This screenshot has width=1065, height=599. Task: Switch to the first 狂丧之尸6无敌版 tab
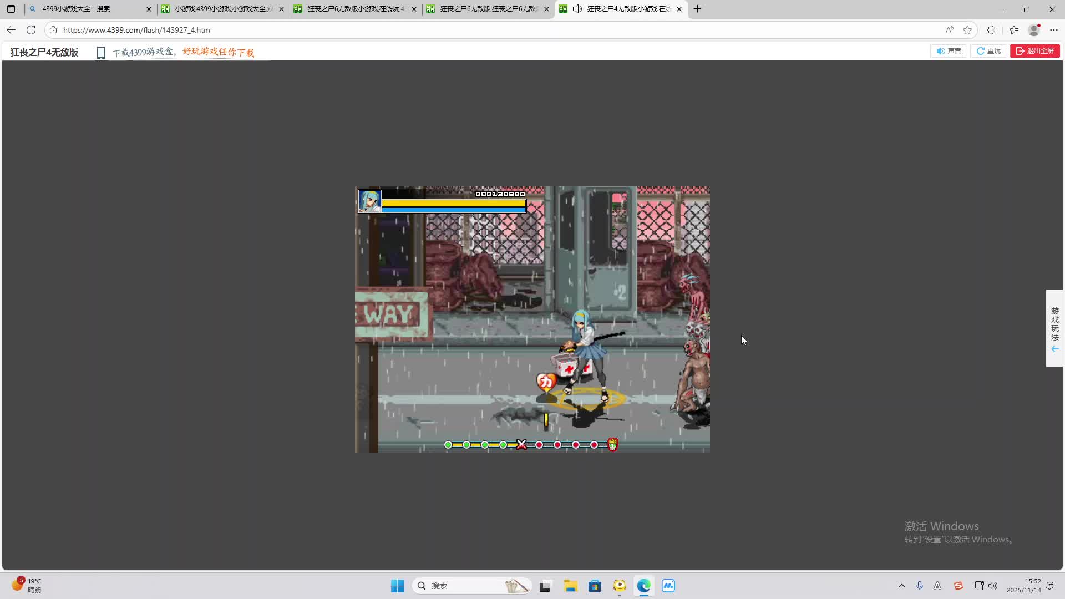(355, 9)
